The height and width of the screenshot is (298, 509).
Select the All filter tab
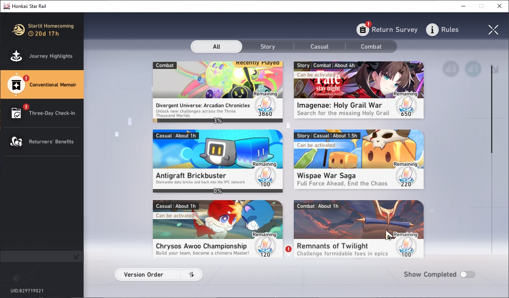(x=216, y=47)
